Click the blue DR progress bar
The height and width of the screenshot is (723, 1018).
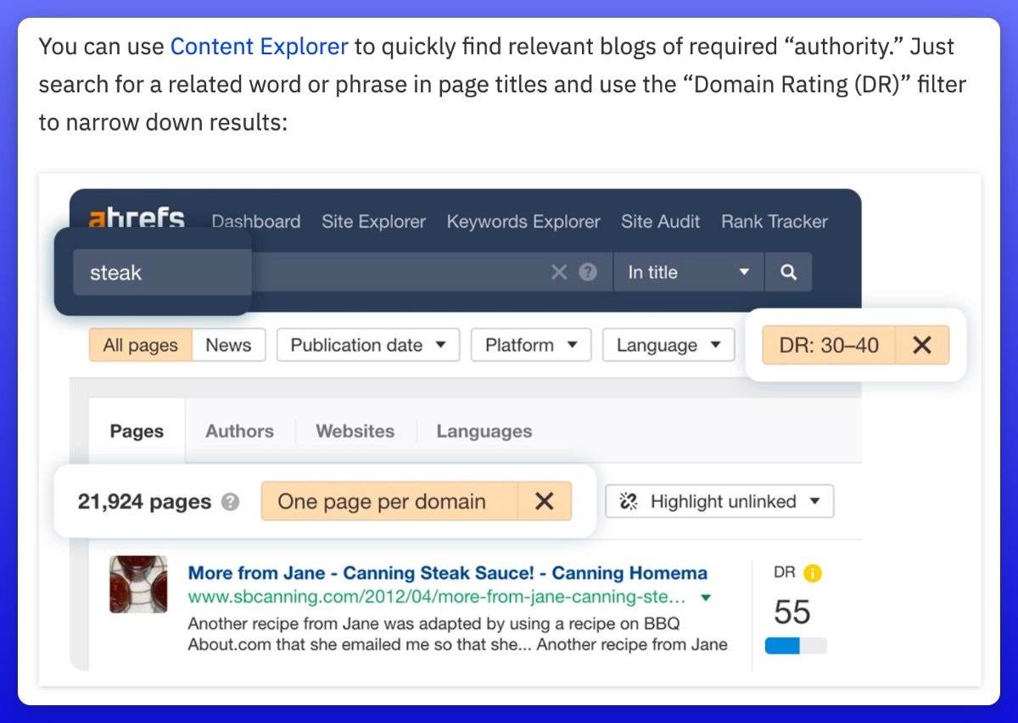point(784,645)
